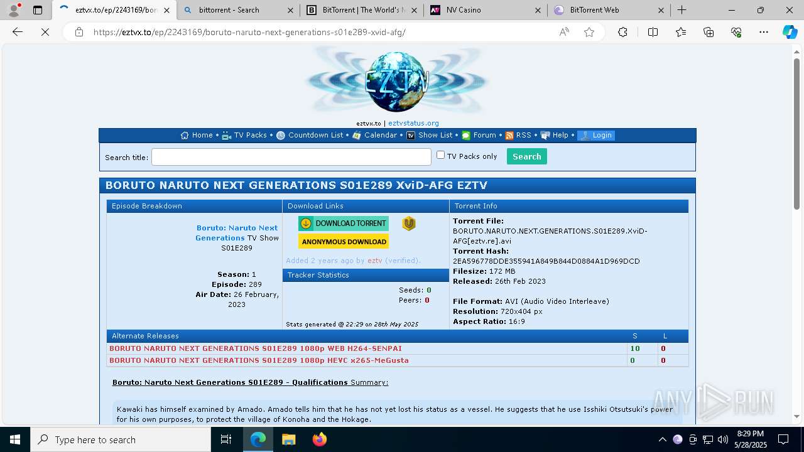Open Boruto: Naruto Next Generations show link
This screenshot has width=804, height=452.
coord(237,233)
